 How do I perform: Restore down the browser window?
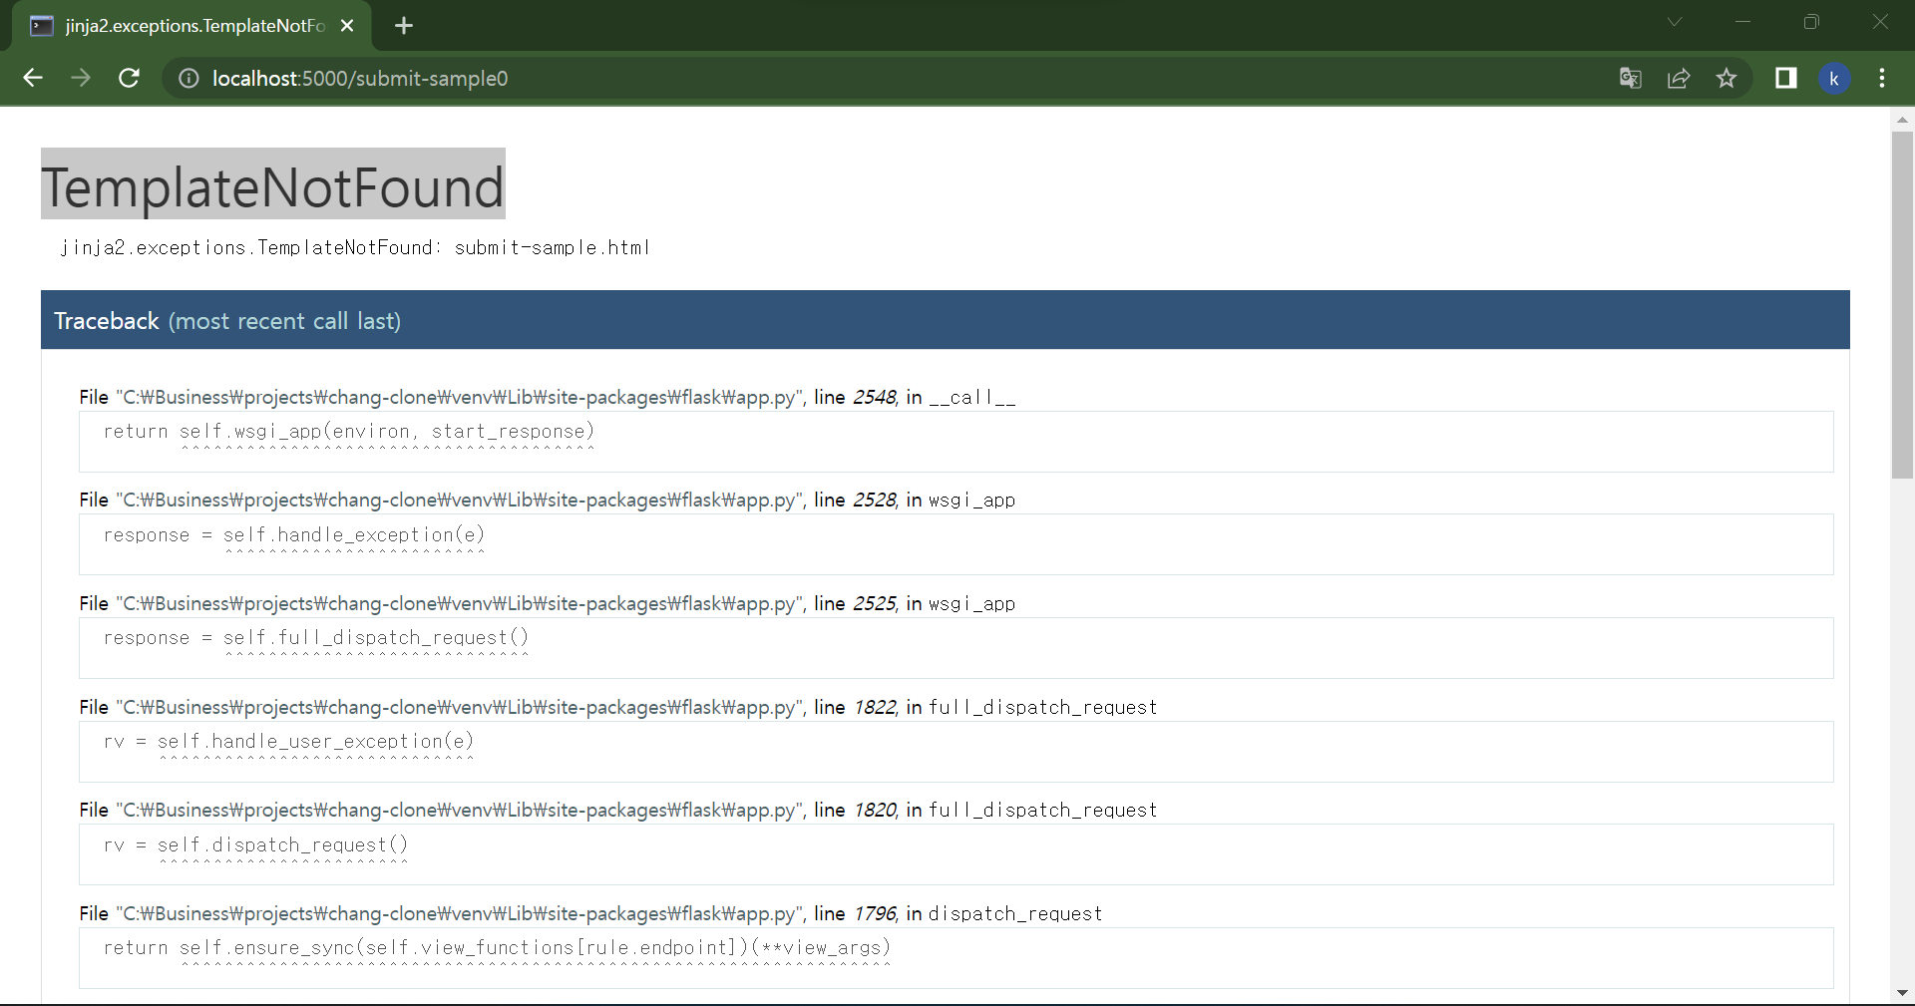(x=1811, y=22)
